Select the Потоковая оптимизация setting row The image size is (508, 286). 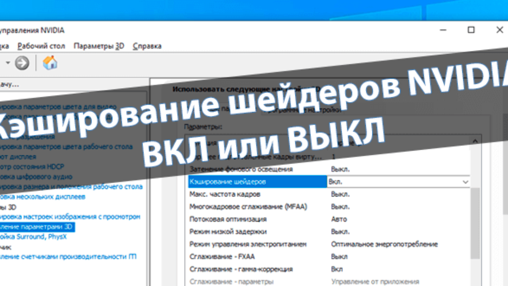[329, 219]
